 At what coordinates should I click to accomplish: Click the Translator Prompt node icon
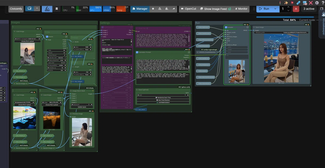click(137, 52)
